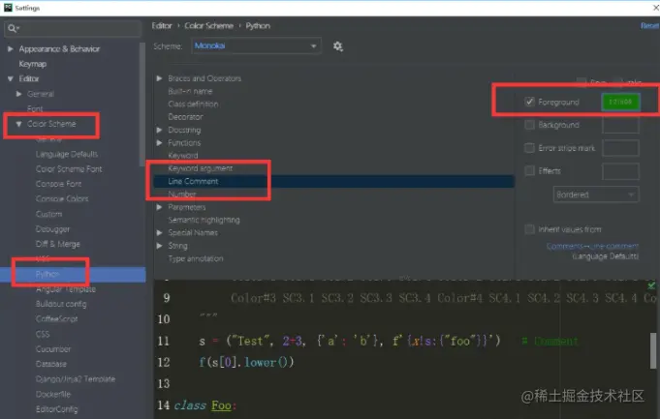Click the Error stripe mark color swatch
Image resolution: width=660 pixels, height=419 pixels.
pyautogui.click(x=620, y=148)
